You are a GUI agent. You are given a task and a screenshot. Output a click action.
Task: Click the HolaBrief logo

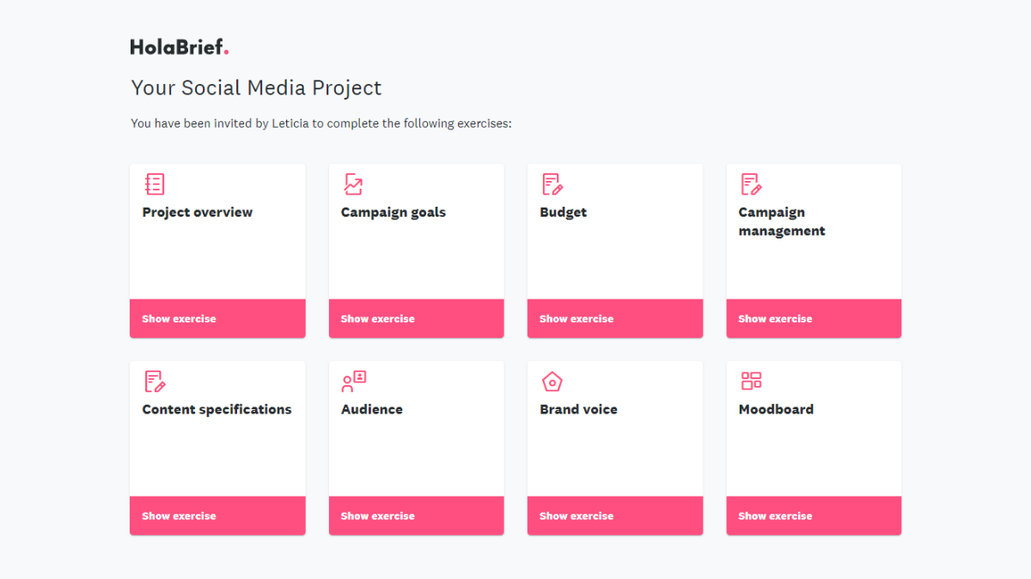(x=180, y=46)
